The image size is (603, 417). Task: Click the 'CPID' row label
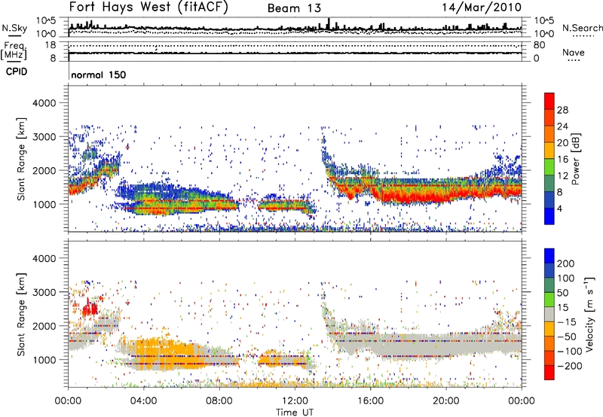point(17,72)
